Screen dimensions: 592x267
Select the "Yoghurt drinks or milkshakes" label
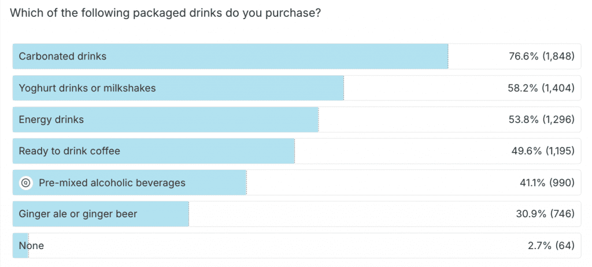(x=87, y=88)
